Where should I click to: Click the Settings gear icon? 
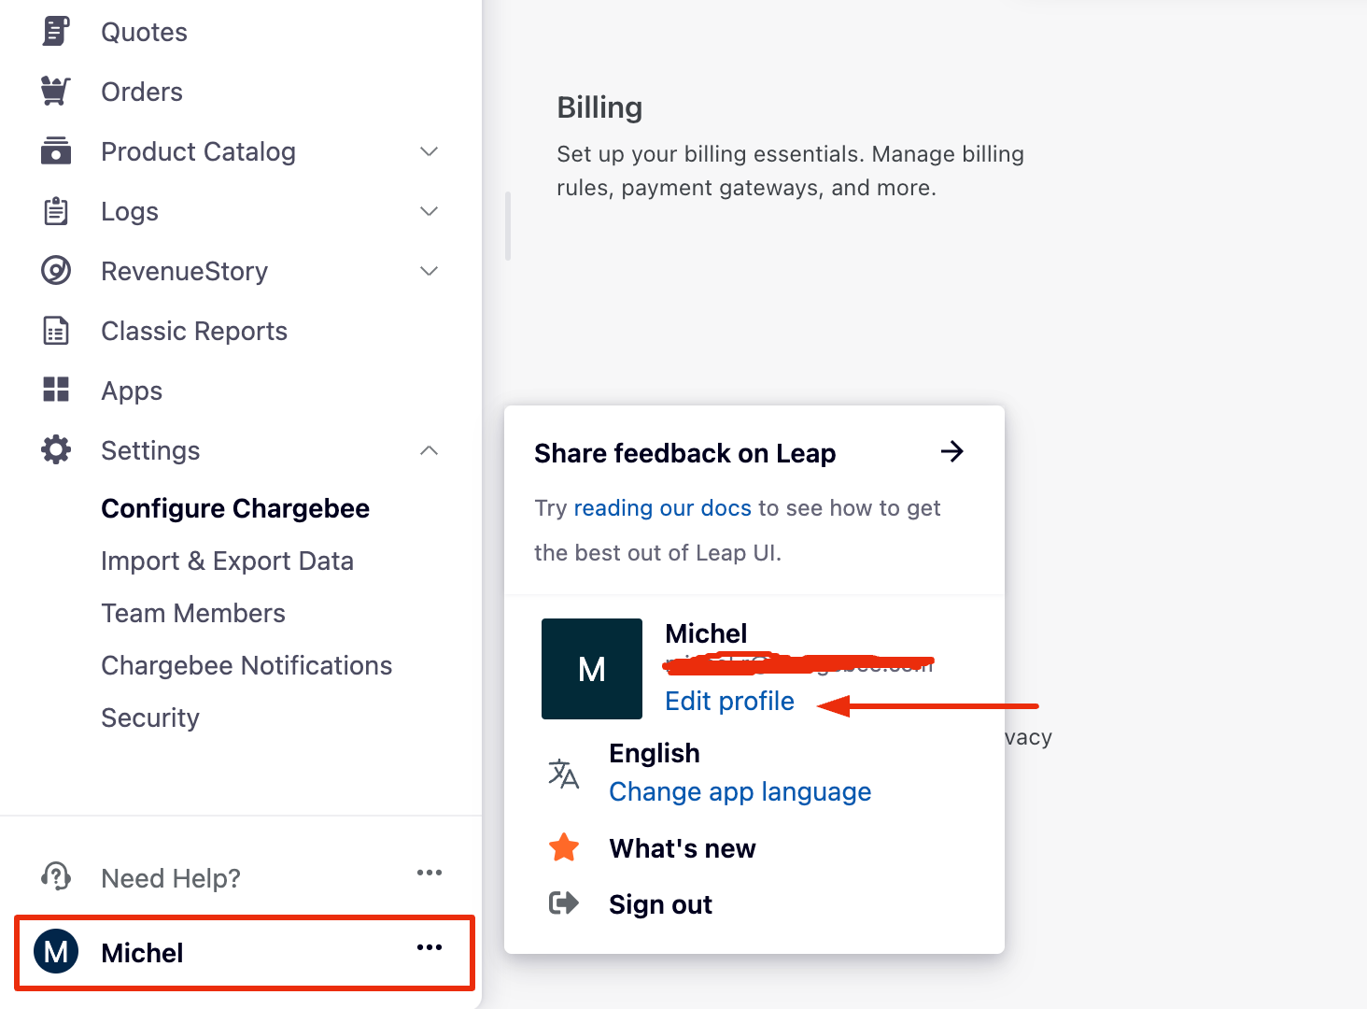(x=56, y=449)
